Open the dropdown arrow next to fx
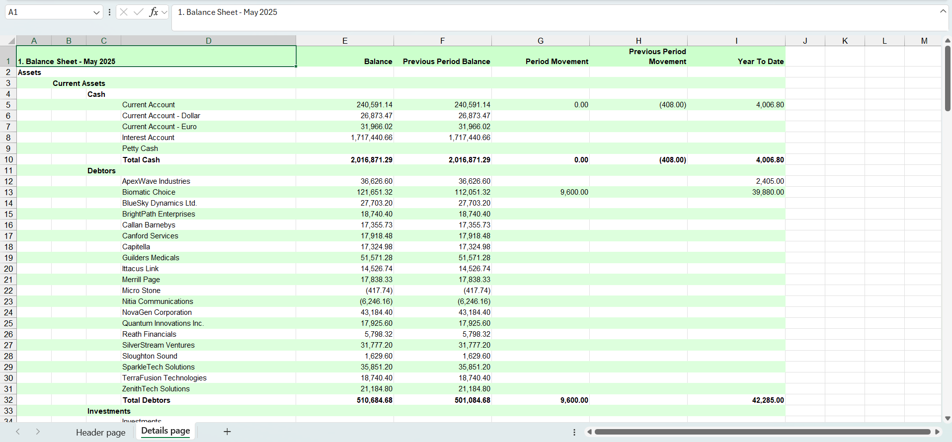The image size is (952, 442). click(164, 12)
